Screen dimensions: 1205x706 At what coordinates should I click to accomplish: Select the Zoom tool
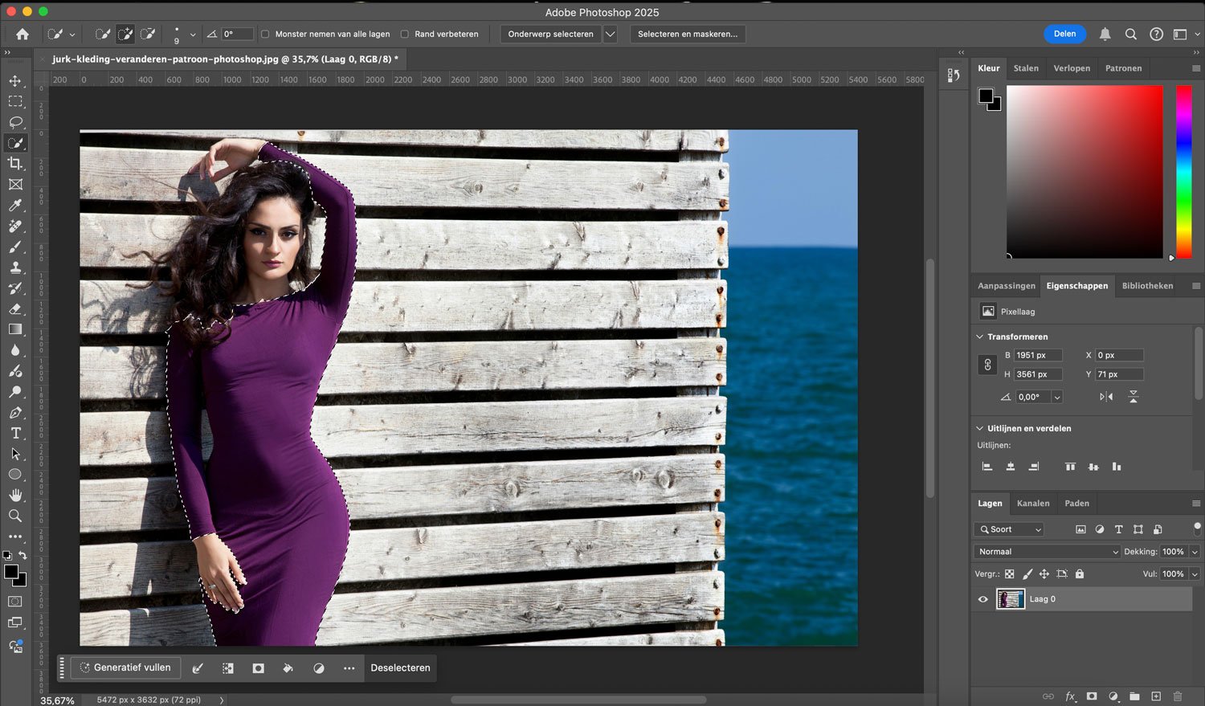click(x=15, y=516)
